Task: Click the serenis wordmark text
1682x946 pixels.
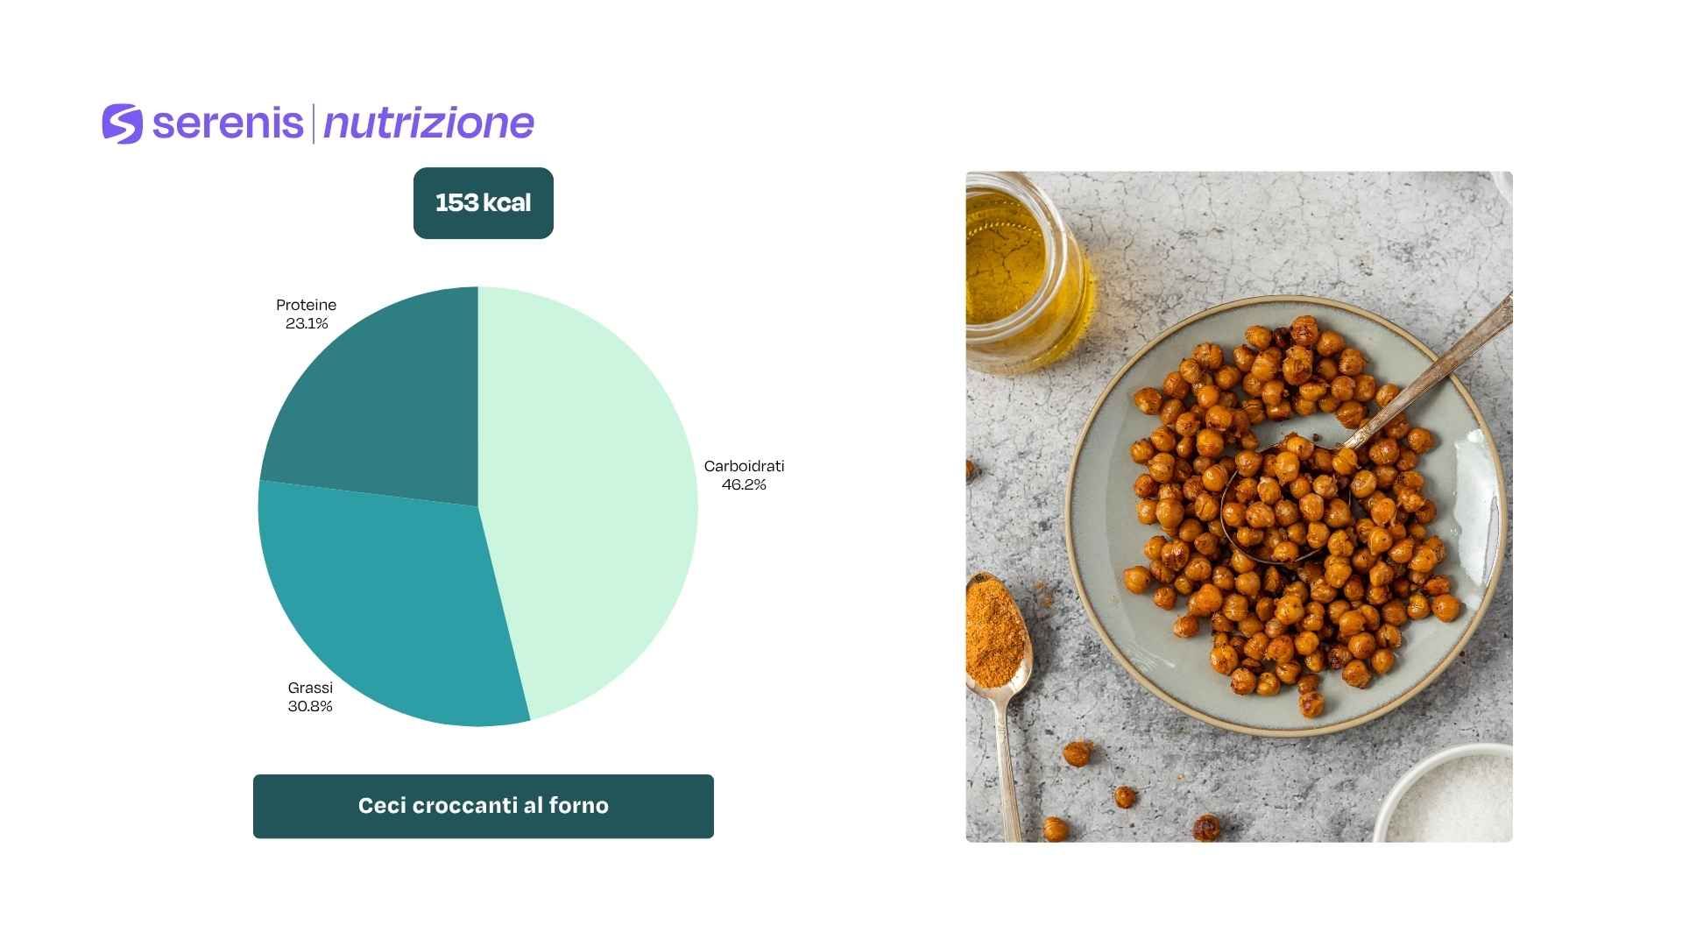Action: (228, 124)
